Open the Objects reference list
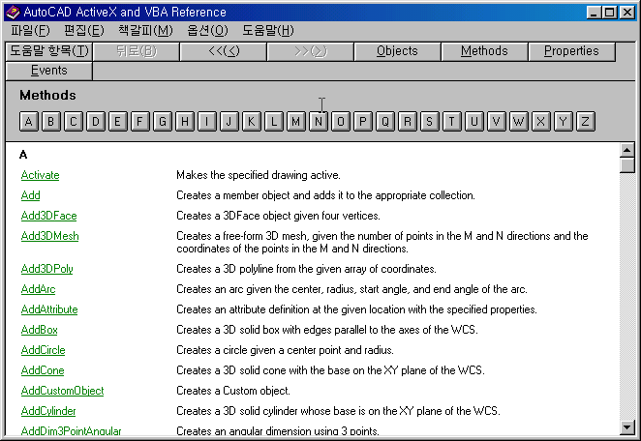This screenshot has width=641, height=441. pos(397,51)
